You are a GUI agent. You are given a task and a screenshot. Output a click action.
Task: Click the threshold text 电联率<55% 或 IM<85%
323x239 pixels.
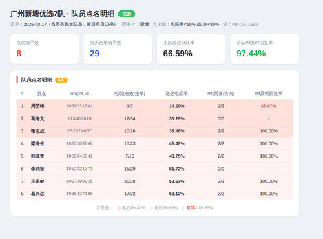click(x=194, y=24)
